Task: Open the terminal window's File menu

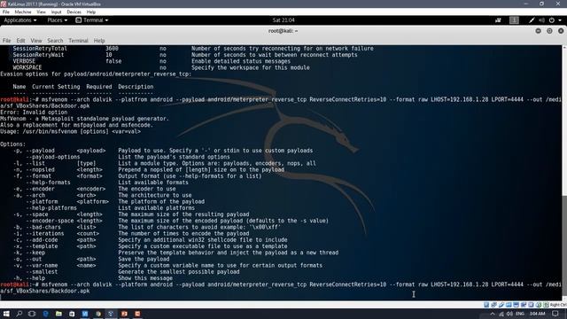Action: (6, 41)
